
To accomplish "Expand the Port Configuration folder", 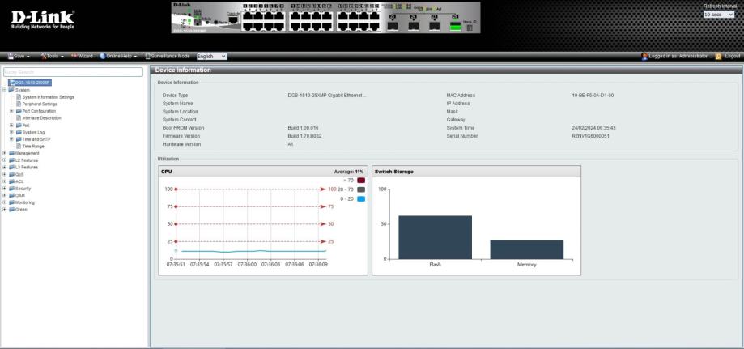I will pos(11,110).
